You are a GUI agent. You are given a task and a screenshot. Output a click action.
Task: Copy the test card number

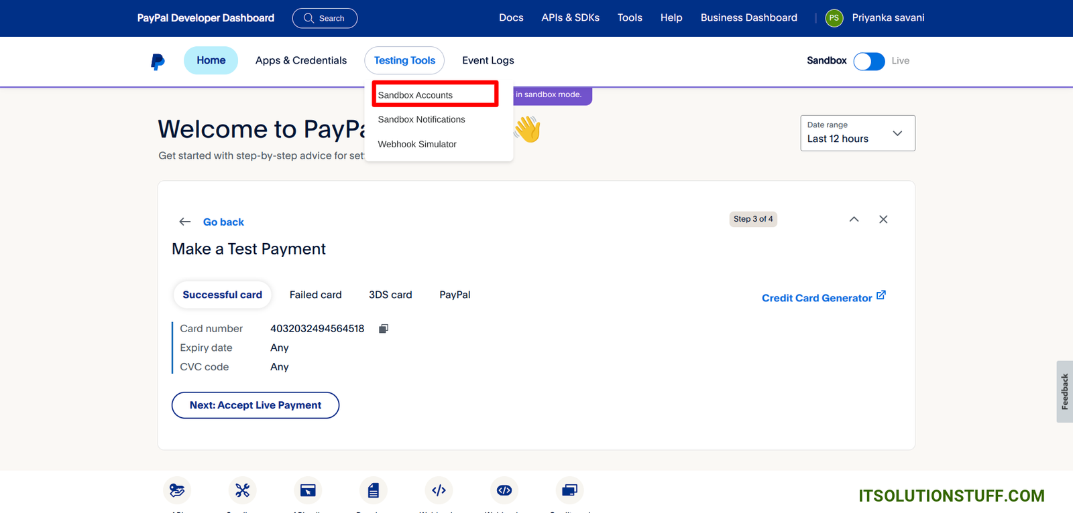(x=384, y=329)
